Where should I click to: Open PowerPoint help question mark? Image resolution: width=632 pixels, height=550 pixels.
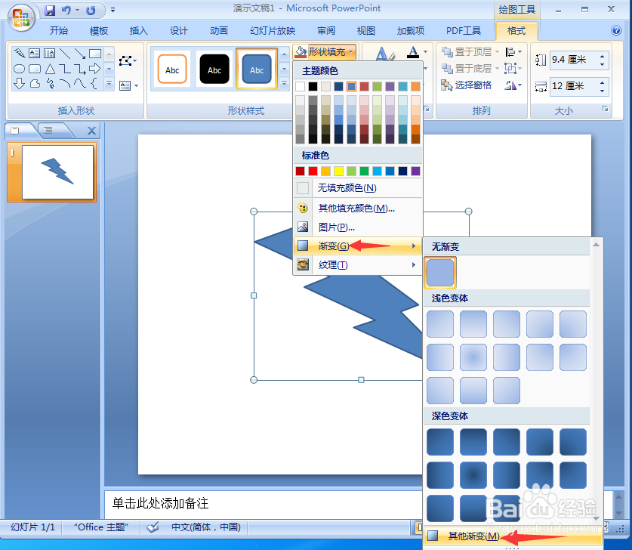tap(616, 30)
